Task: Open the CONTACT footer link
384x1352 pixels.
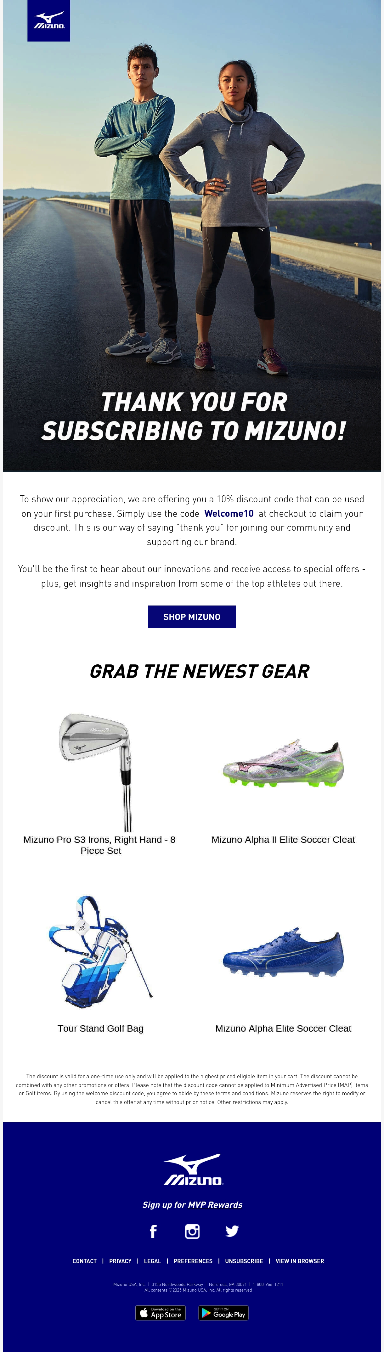Action: tap(84, 1261)
